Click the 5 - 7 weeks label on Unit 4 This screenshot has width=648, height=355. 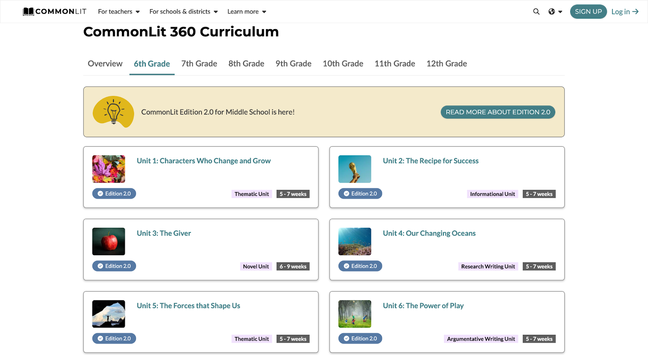pos(539,266)
